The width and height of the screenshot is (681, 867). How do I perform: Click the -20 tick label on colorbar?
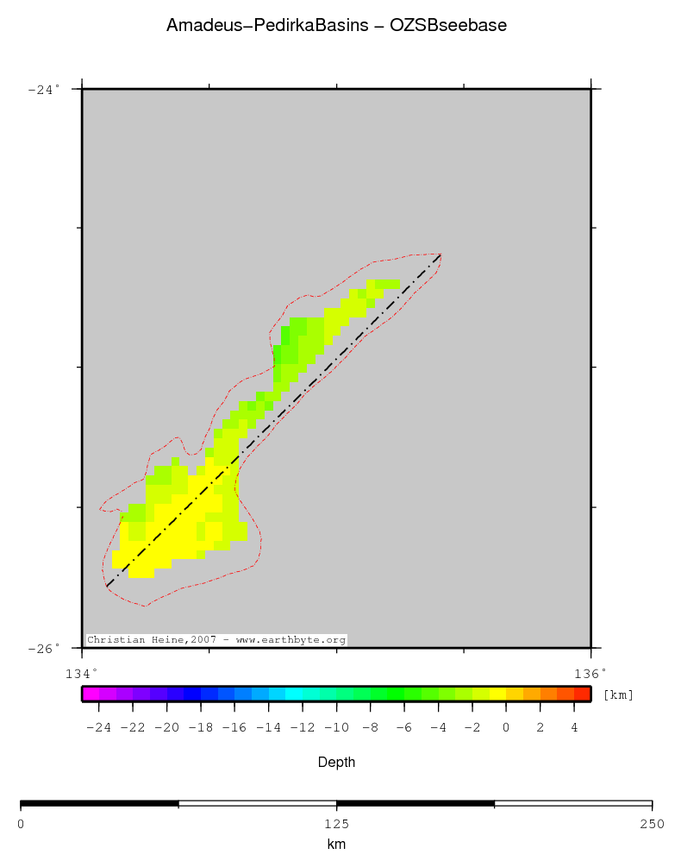(166, 727)
